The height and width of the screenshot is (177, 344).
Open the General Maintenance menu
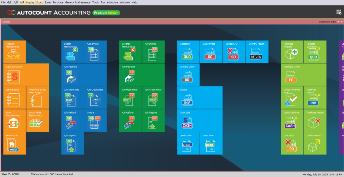point(78,2)
